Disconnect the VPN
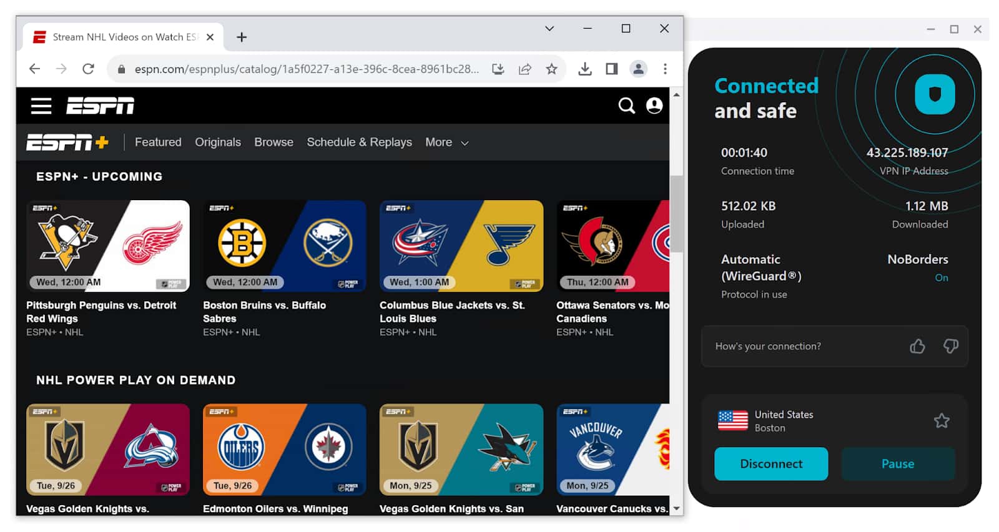This screenshot has width=999, height=532. pyautogui.click(x=771, y=463)
